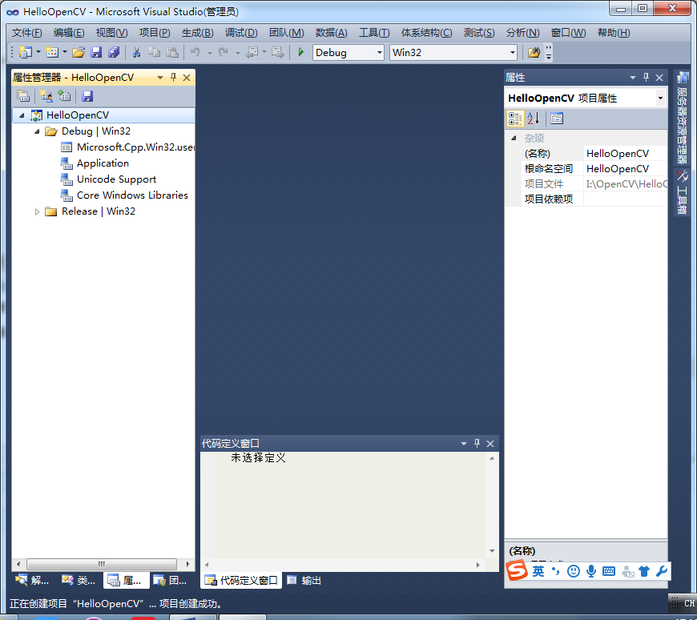Click the Navigate Forward toolbar icon
697x620 pixels.
pos(278,52)
